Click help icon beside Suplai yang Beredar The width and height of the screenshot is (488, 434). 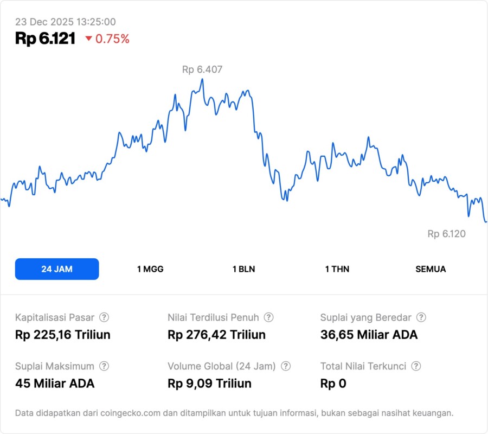(x=421, y=317)
